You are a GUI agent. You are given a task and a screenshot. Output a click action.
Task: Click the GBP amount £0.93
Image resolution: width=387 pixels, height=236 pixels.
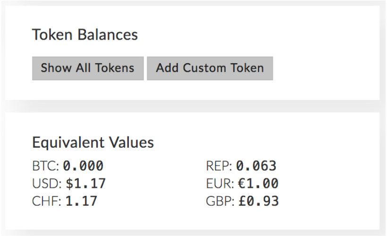point(258,201)
